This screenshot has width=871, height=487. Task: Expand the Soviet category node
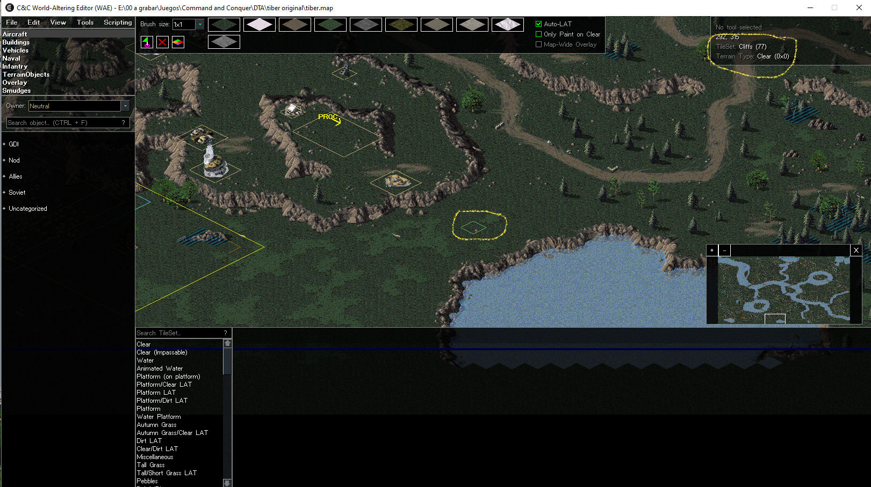pos(4,193)
